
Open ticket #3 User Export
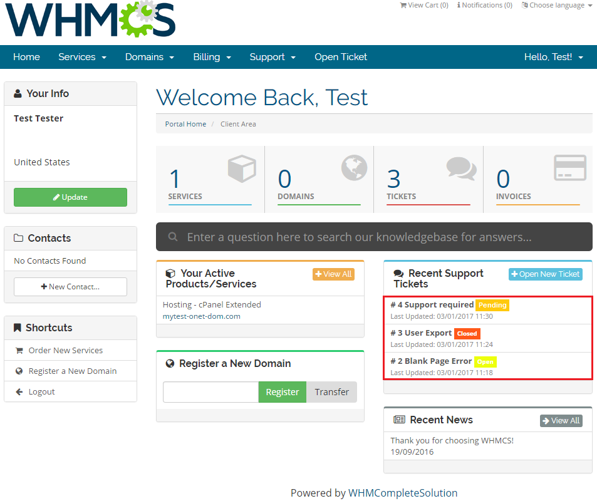pos(421,333)
